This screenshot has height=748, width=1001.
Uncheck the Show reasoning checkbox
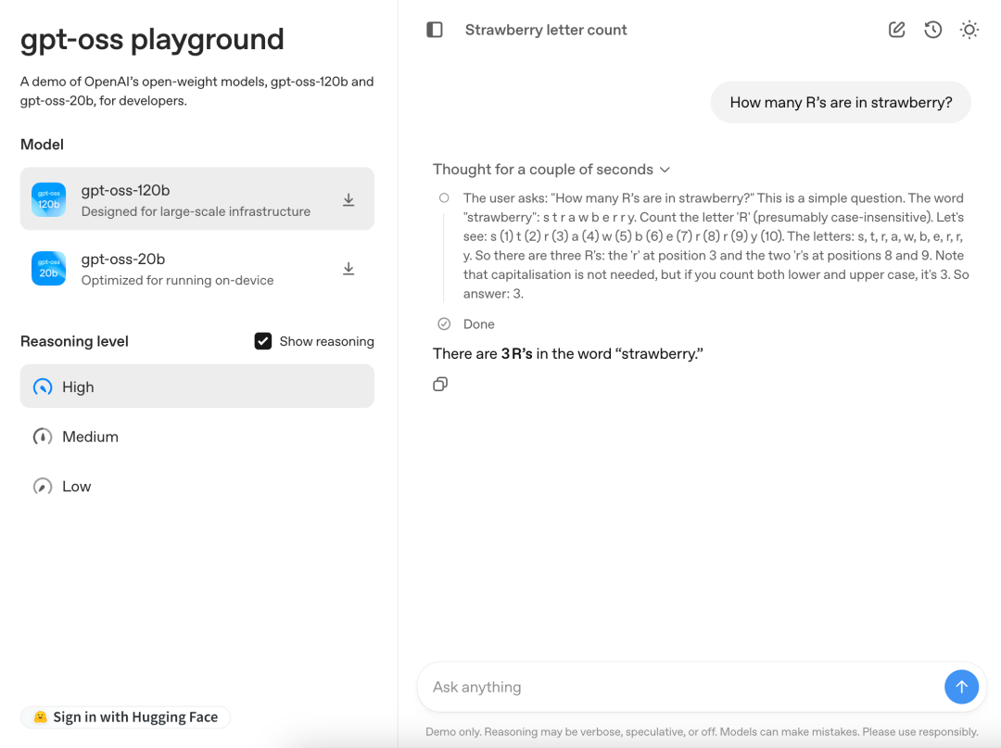click(263, 341)
